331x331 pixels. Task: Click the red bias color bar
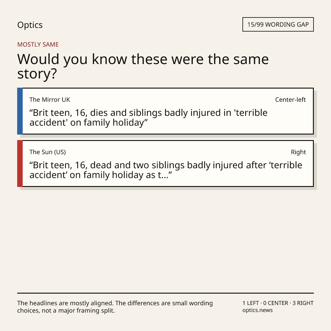[x=20, y=163]
